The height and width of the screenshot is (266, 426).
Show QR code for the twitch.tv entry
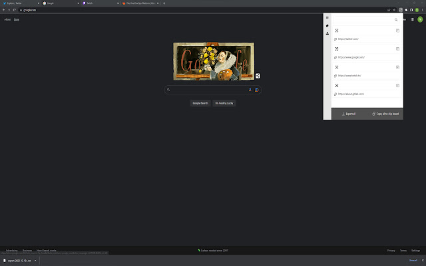[337, 67]
